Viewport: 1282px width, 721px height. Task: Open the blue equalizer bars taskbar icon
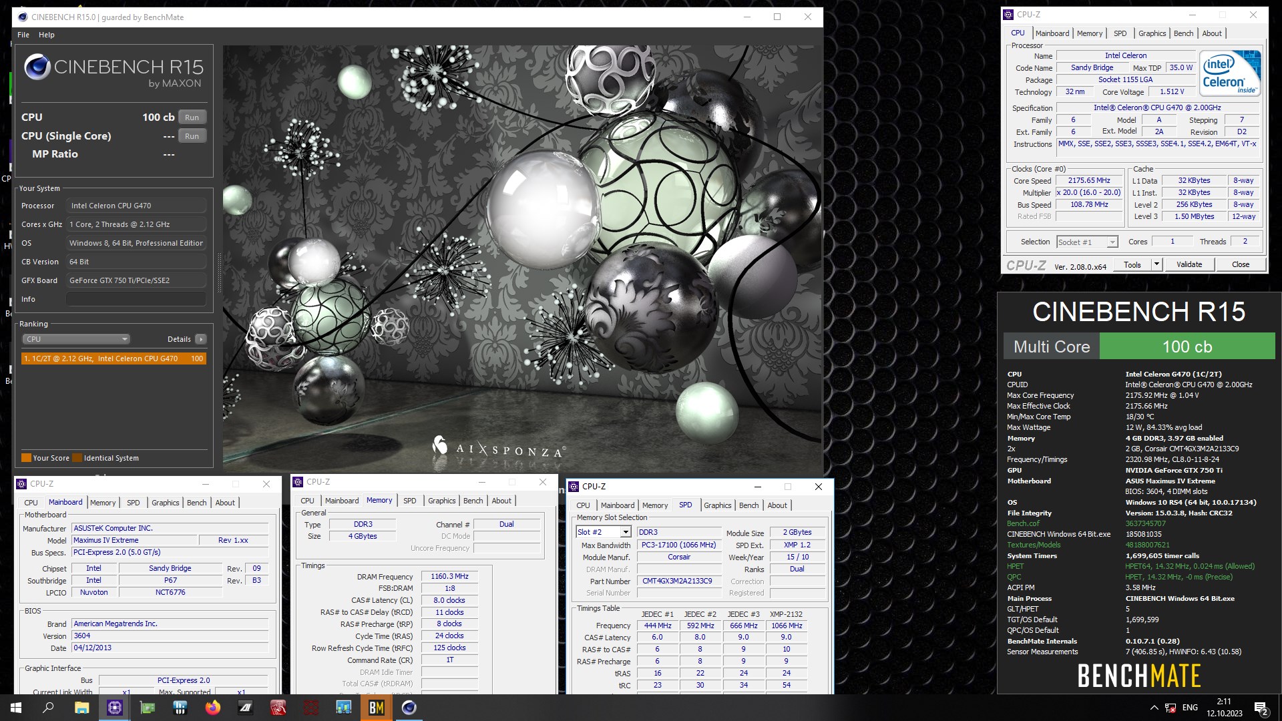coord(180,708)
